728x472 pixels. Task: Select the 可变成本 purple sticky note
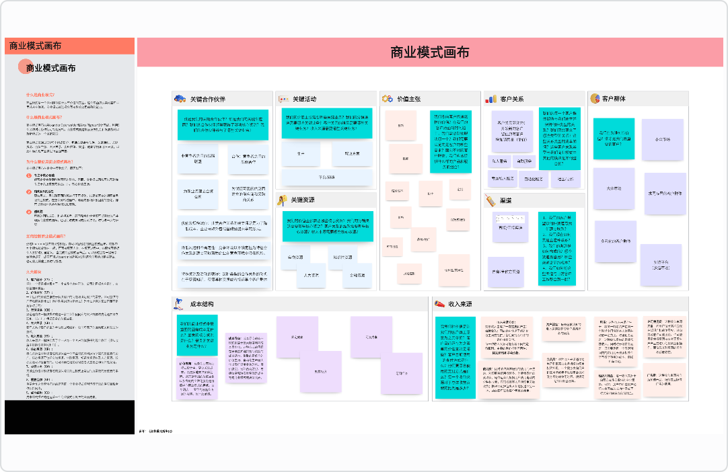tap(371, 337)
